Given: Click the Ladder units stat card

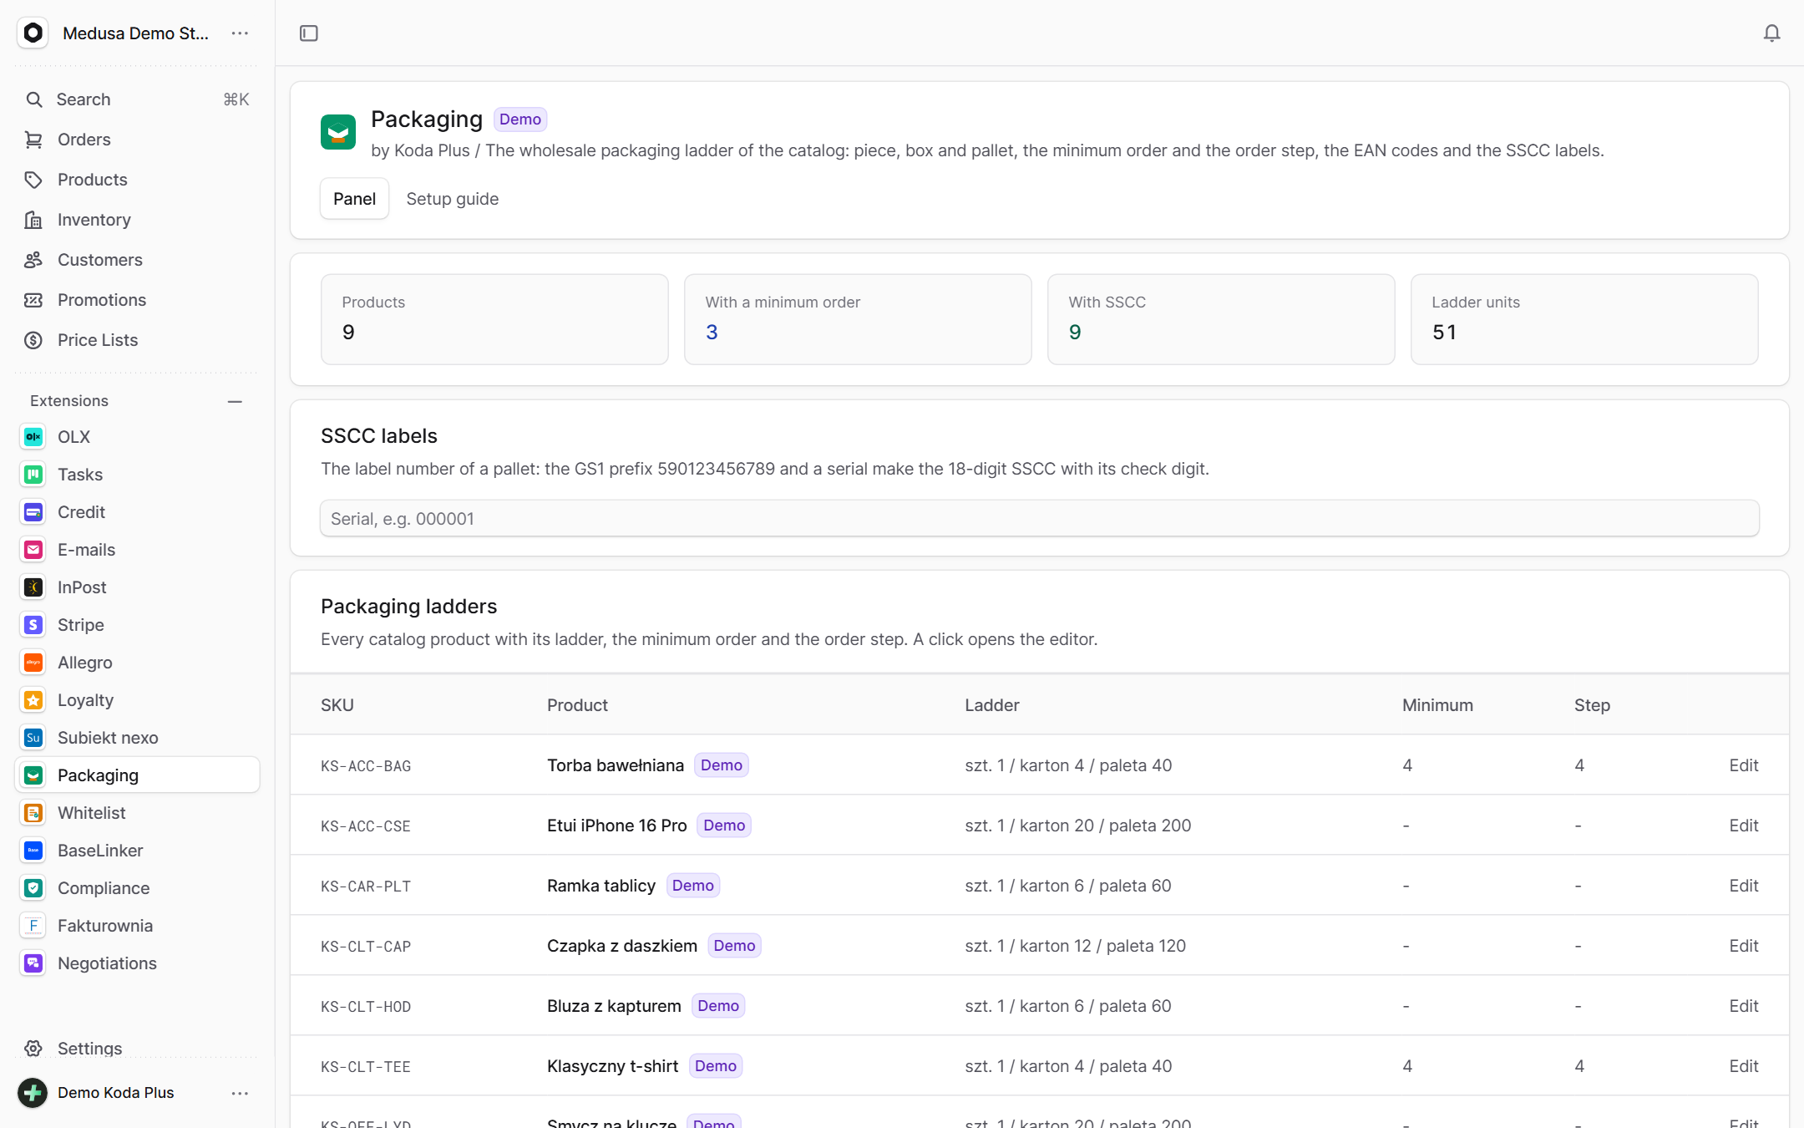Looking at the screenshot, I should (x=1584, y=319).
